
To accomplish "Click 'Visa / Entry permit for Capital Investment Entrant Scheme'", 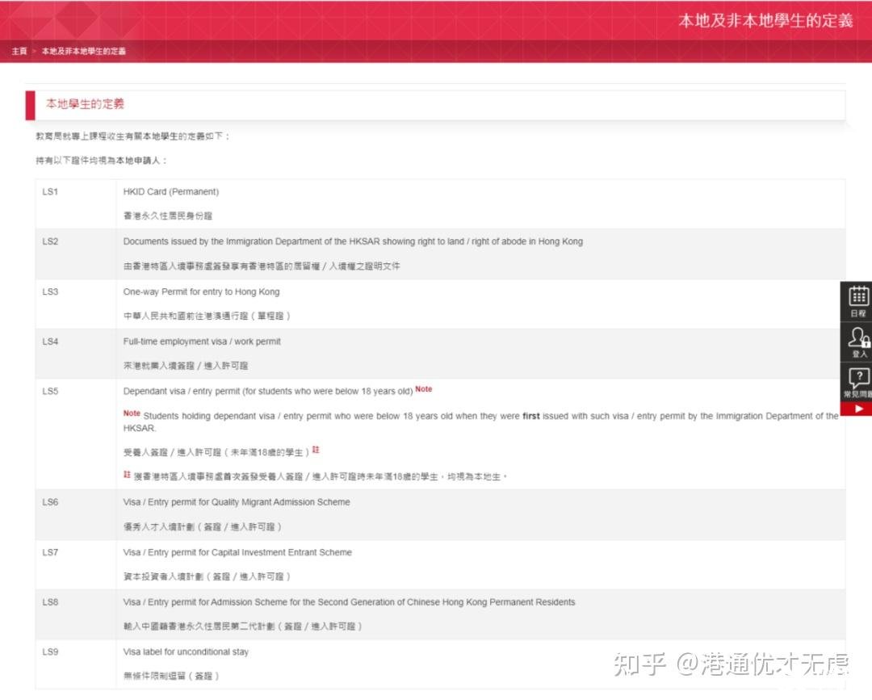I will (237, 552).
